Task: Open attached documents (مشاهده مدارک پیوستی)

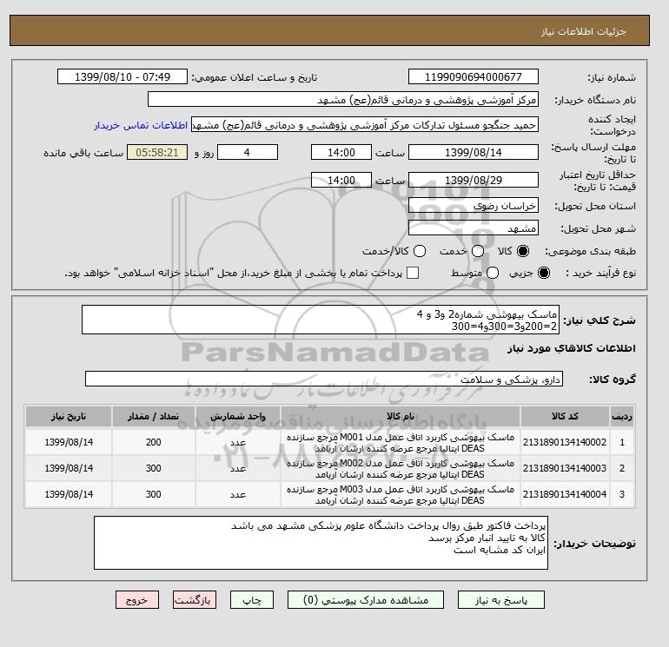Action: click(x=366, y=600)
